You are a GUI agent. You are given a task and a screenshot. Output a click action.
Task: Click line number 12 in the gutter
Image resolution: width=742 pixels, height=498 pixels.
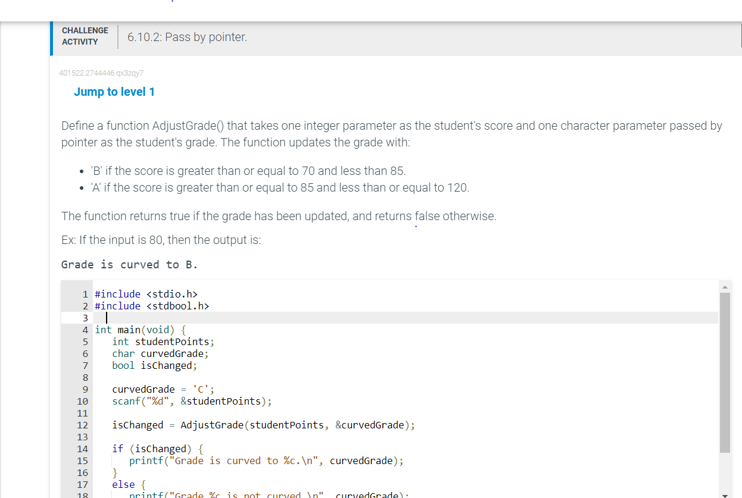(x=82, y=424)
